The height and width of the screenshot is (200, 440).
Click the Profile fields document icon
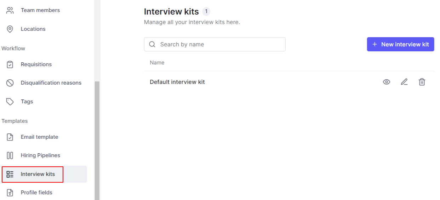10,193
